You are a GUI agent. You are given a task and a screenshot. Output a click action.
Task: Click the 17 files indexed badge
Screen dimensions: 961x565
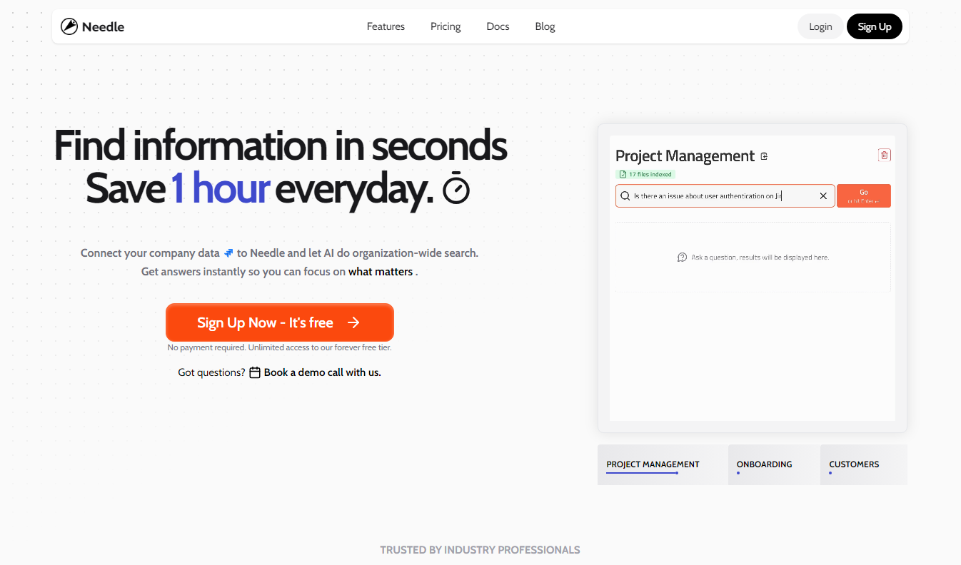645,174
